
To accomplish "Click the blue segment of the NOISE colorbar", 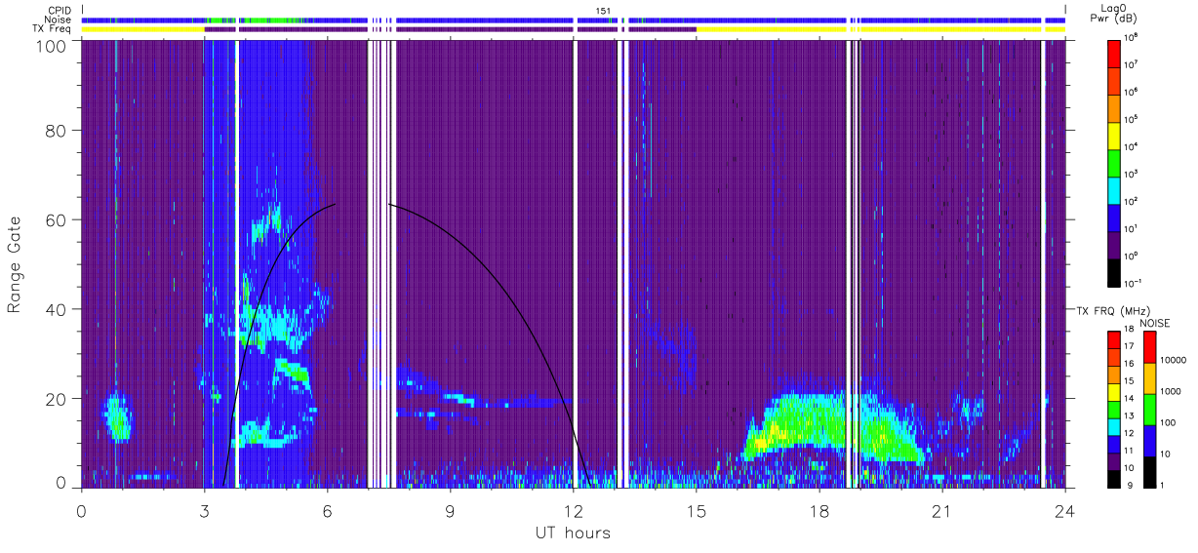I will [1150, 440].
